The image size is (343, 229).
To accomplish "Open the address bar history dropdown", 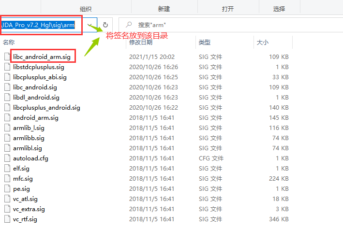I will tap(89, 25).
